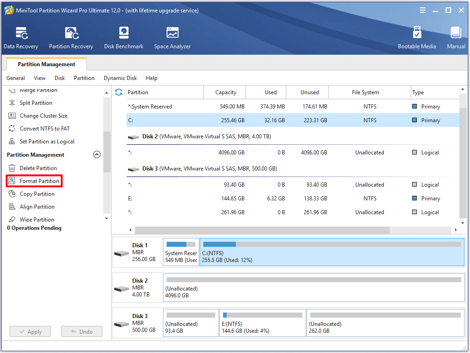This screenshot has height=353, width=470.
Task: Click the 4096.0 GB unallocated block
Action: click(x=314, y=288)
